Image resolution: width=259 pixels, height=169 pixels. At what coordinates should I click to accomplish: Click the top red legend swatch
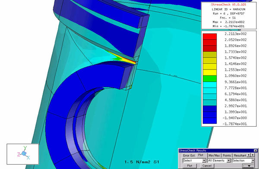pyautogui.click(x=210, y=37)
